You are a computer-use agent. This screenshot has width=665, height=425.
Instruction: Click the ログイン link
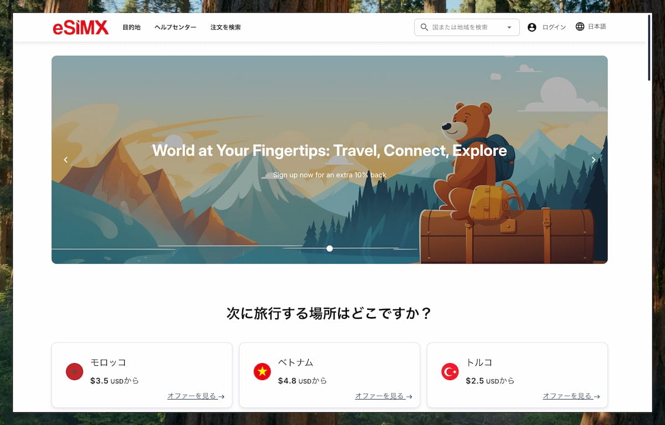click(x=554, y=27)
